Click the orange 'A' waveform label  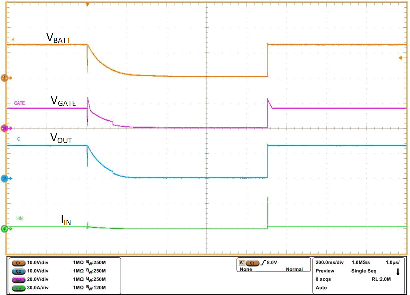(13, 40)
